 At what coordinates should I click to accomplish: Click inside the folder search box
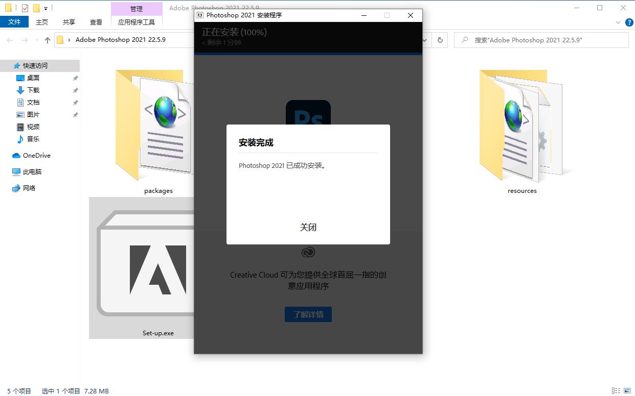[x=542, y=40]
